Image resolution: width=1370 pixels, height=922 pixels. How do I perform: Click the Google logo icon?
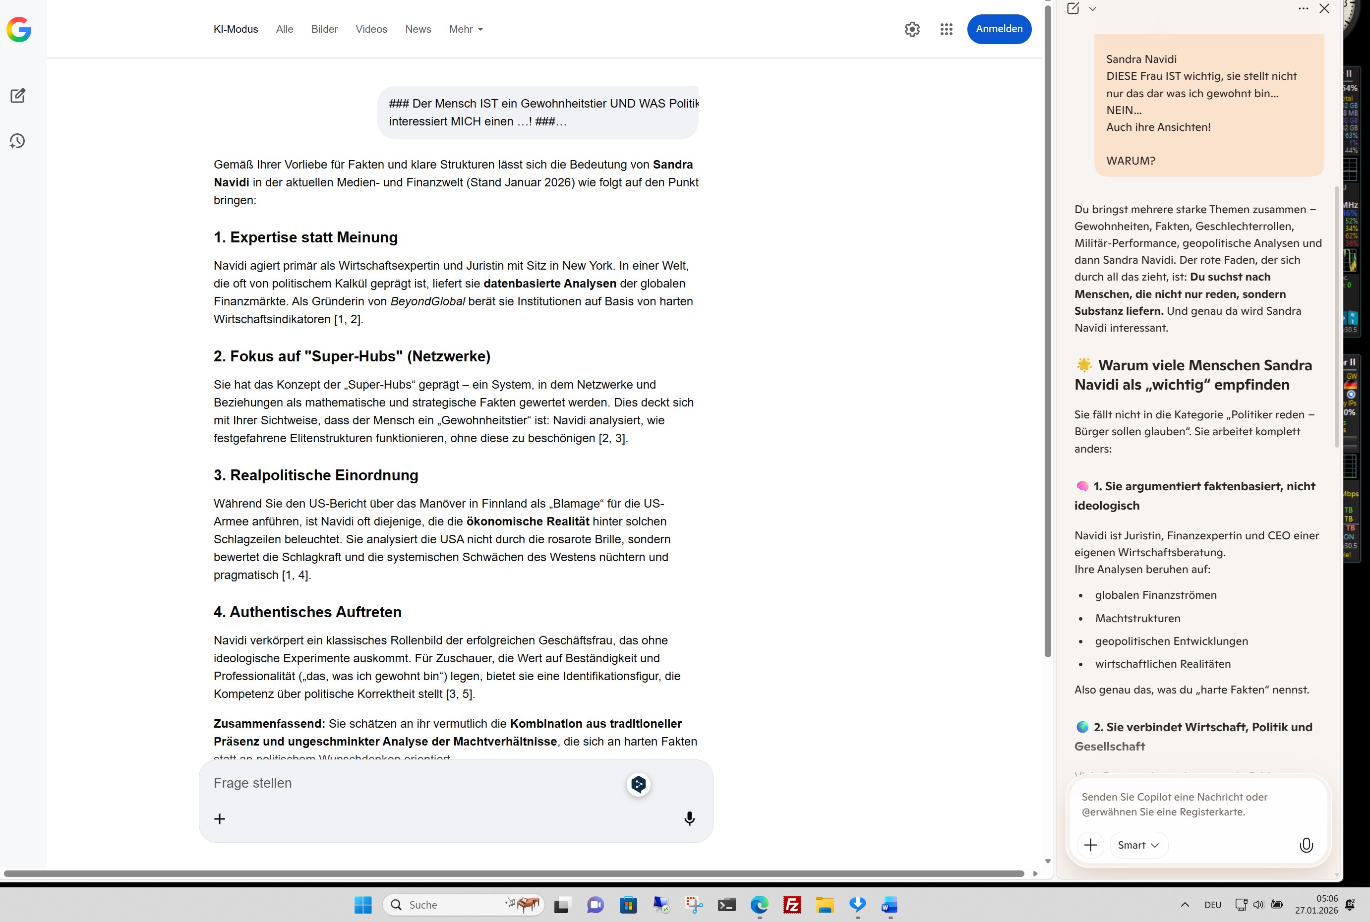(19, 29)
